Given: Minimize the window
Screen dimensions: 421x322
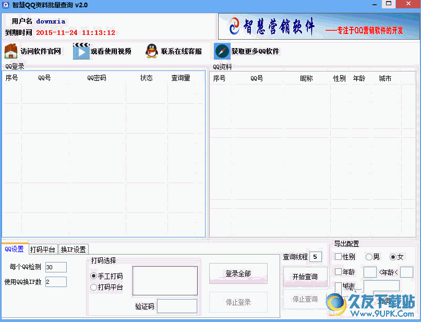Looking at the screenshot, I should coord(375,4).
